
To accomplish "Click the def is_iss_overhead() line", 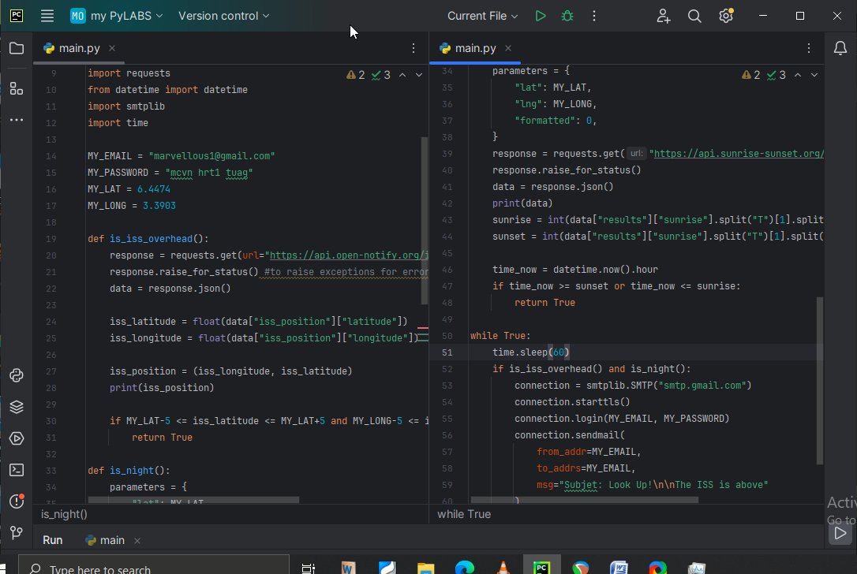I will pyautogui.click(x=148, y=239).
